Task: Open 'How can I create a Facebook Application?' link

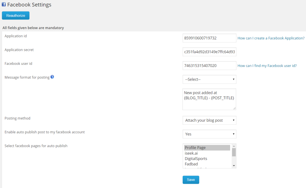Action: click(x=271, y=38)
